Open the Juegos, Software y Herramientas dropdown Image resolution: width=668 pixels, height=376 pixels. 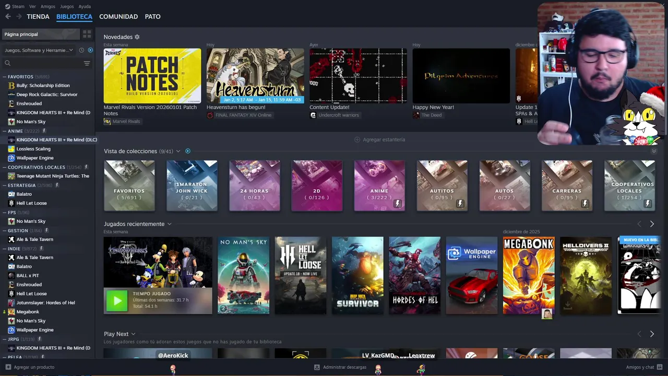click(39, 50)
